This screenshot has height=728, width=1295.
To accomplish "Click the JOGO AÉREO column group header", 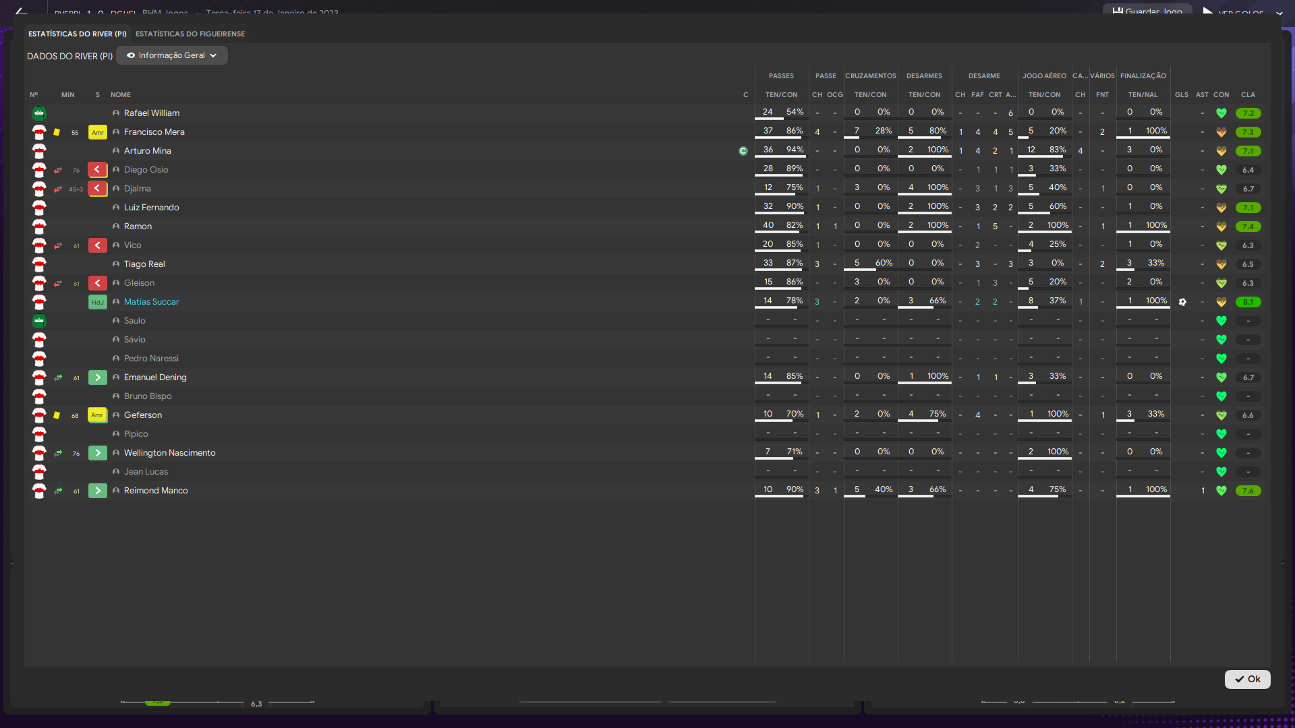I will (1044, 76).
